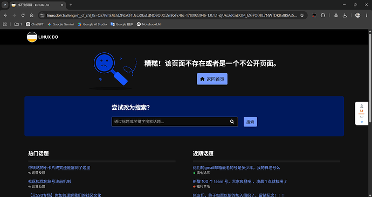Click the 尝试改为搜索? heading
Viewport: 372px width, 197px height.
[130, 108]
